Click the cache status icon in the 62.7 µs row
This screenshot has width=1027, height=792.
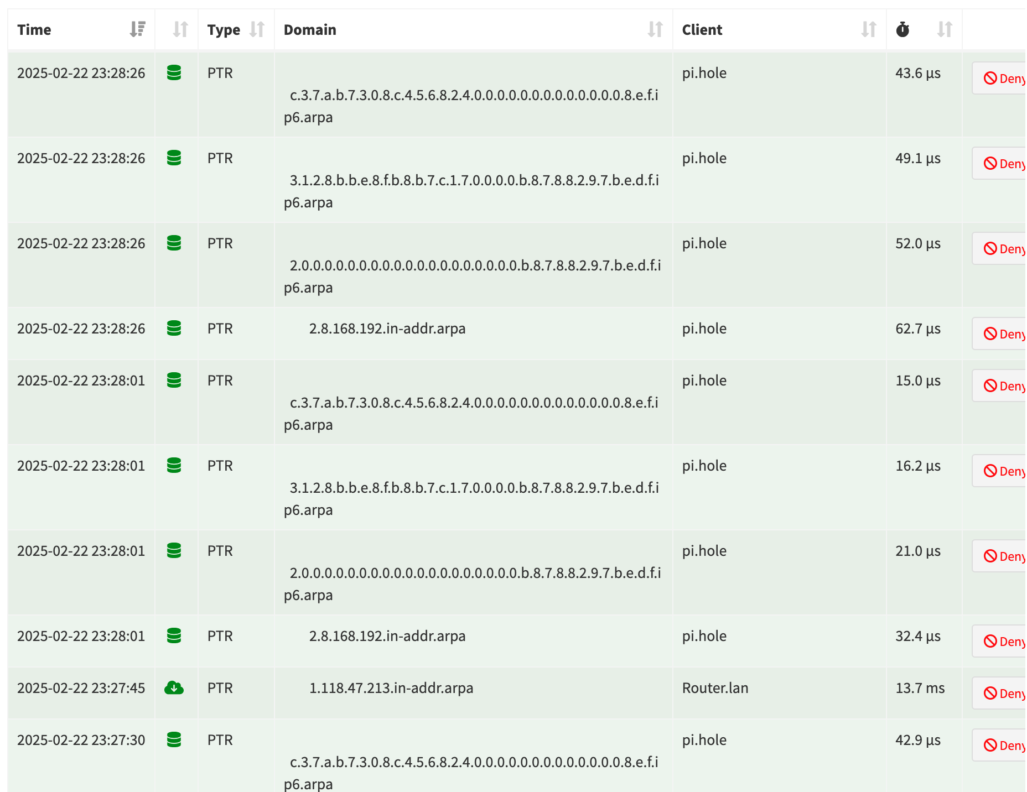coord(174,329)
